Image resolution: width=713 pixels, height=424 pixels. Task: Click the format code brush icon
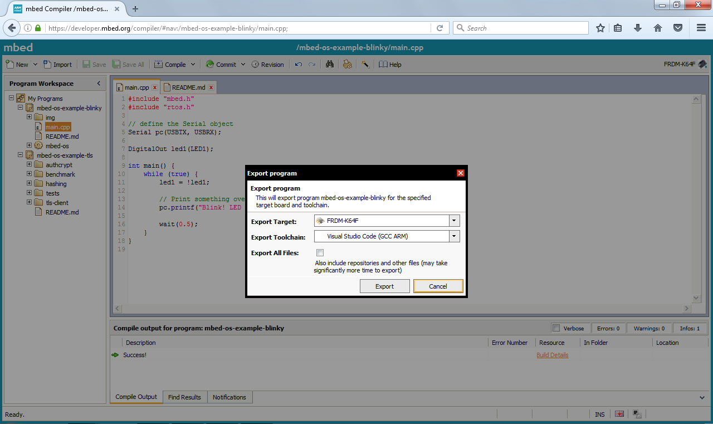coord(347,64)
